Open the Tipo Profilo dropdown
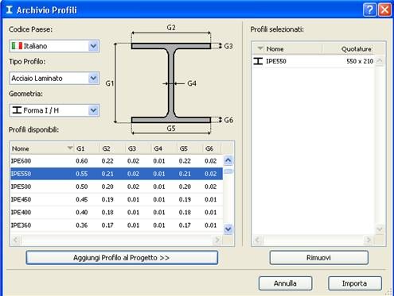394x296 pixels. pyautogui.click(x=54, y=79)
